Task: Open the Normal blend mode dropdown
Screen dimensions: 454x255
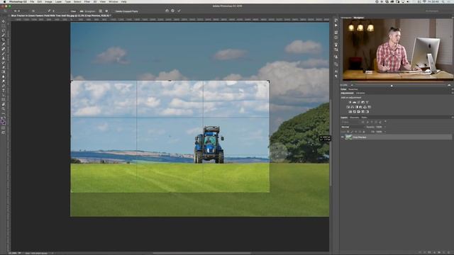Action: (353, 127)
